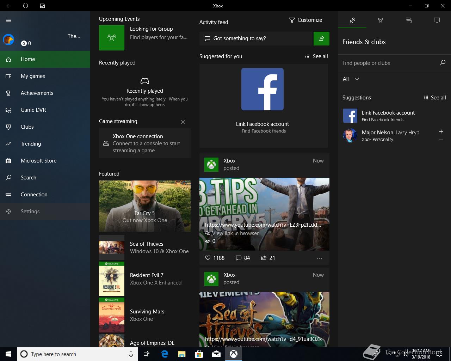Viewport: 451px width, 361px height.
Task: Open Microsoft Store taskbar icon
Action: (199, 354)
